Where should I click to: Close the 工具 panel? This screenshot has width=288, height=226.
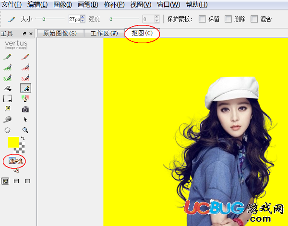click(31, 34)
